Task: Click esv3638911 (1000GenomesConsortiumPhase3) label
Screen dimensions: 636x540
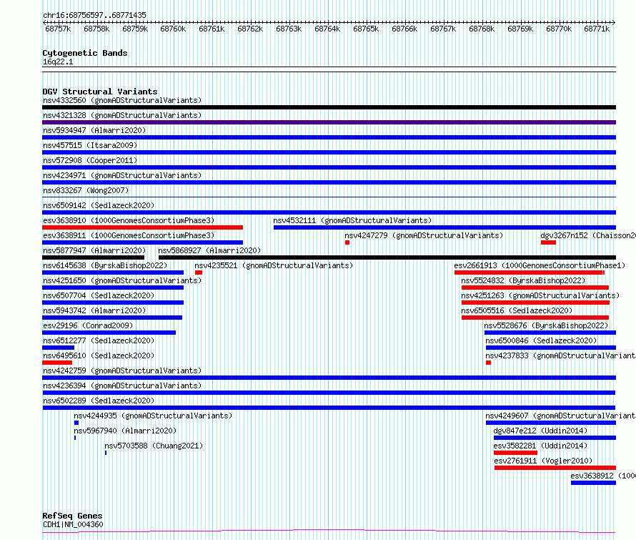Action: [129, 235]
